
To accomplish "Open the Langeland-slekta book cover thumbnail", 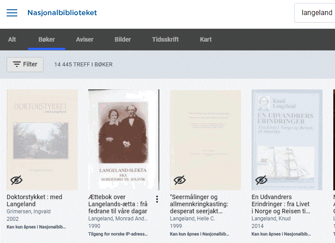I will point(124,139).
